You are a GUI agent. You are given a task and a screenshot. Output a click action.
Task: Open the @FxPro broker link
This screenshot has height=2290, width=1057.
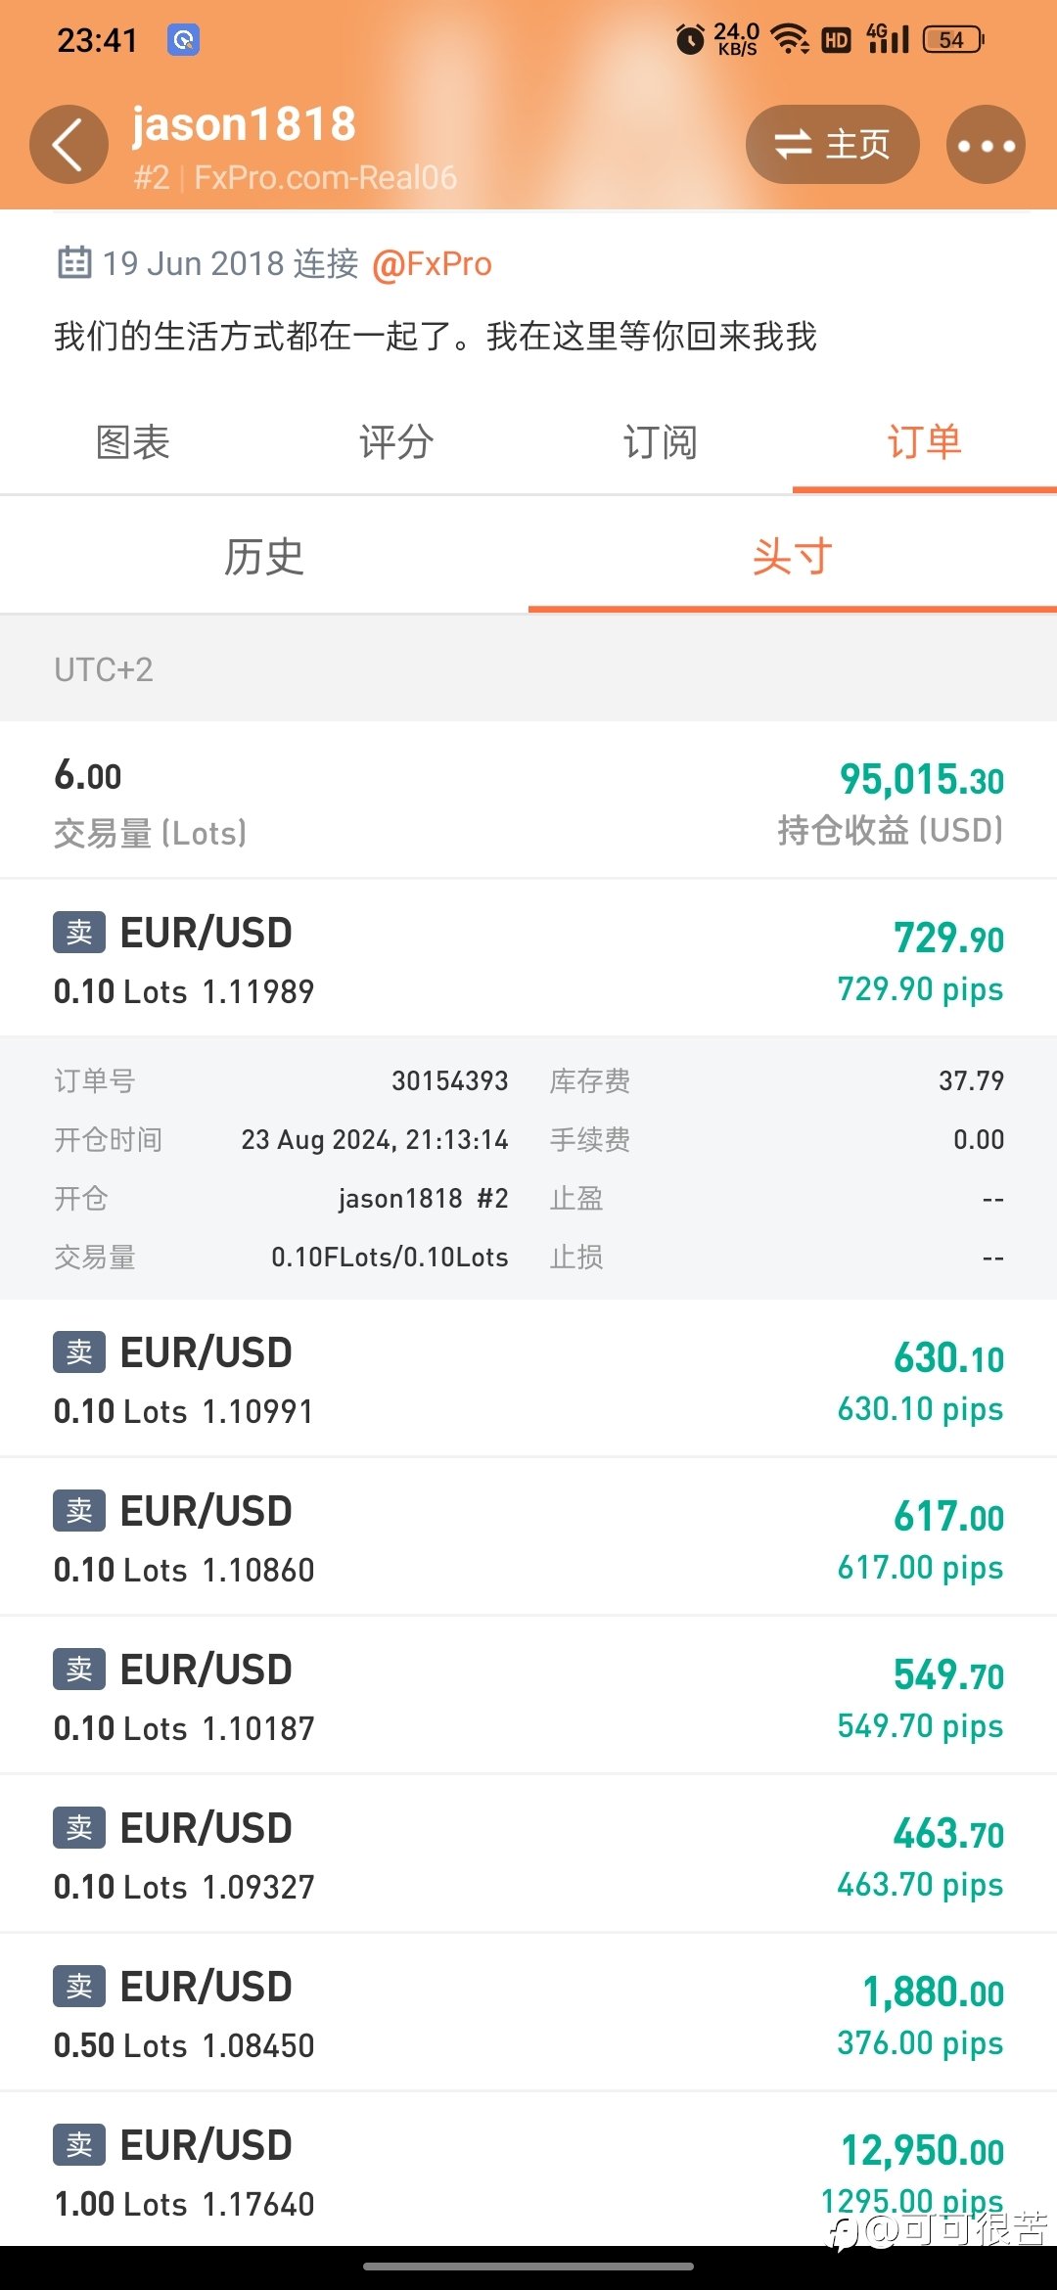[x=432, y=264]
